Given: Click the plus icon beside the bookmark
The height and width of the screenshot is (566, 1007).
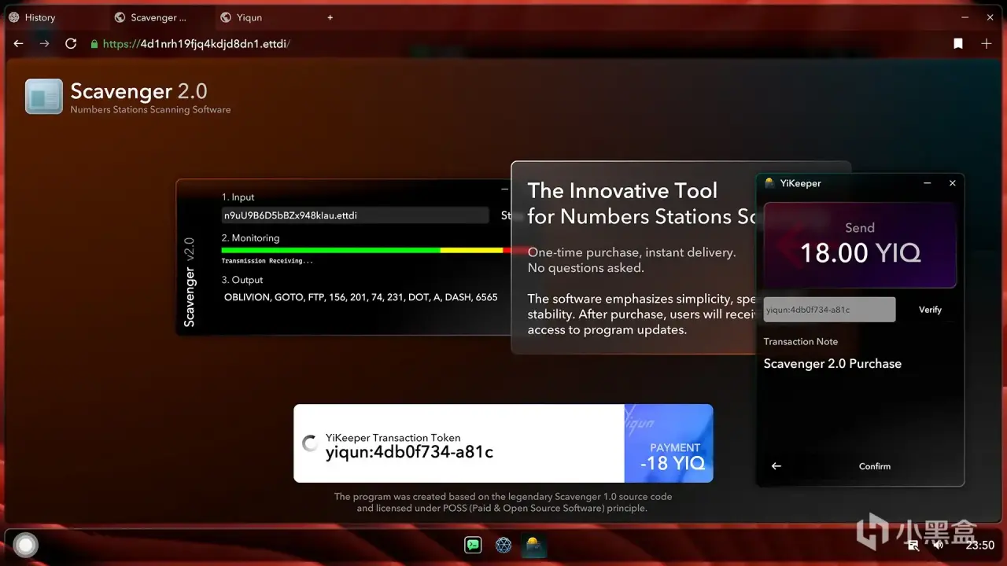Looking at the screenshot, I should (987, 44).
